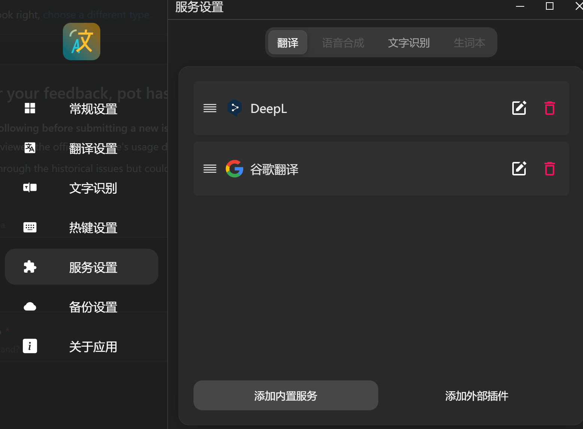This screenshot has height=429, width=583.
Task: Select the 常规设置 grid icon
Action: 30,108
